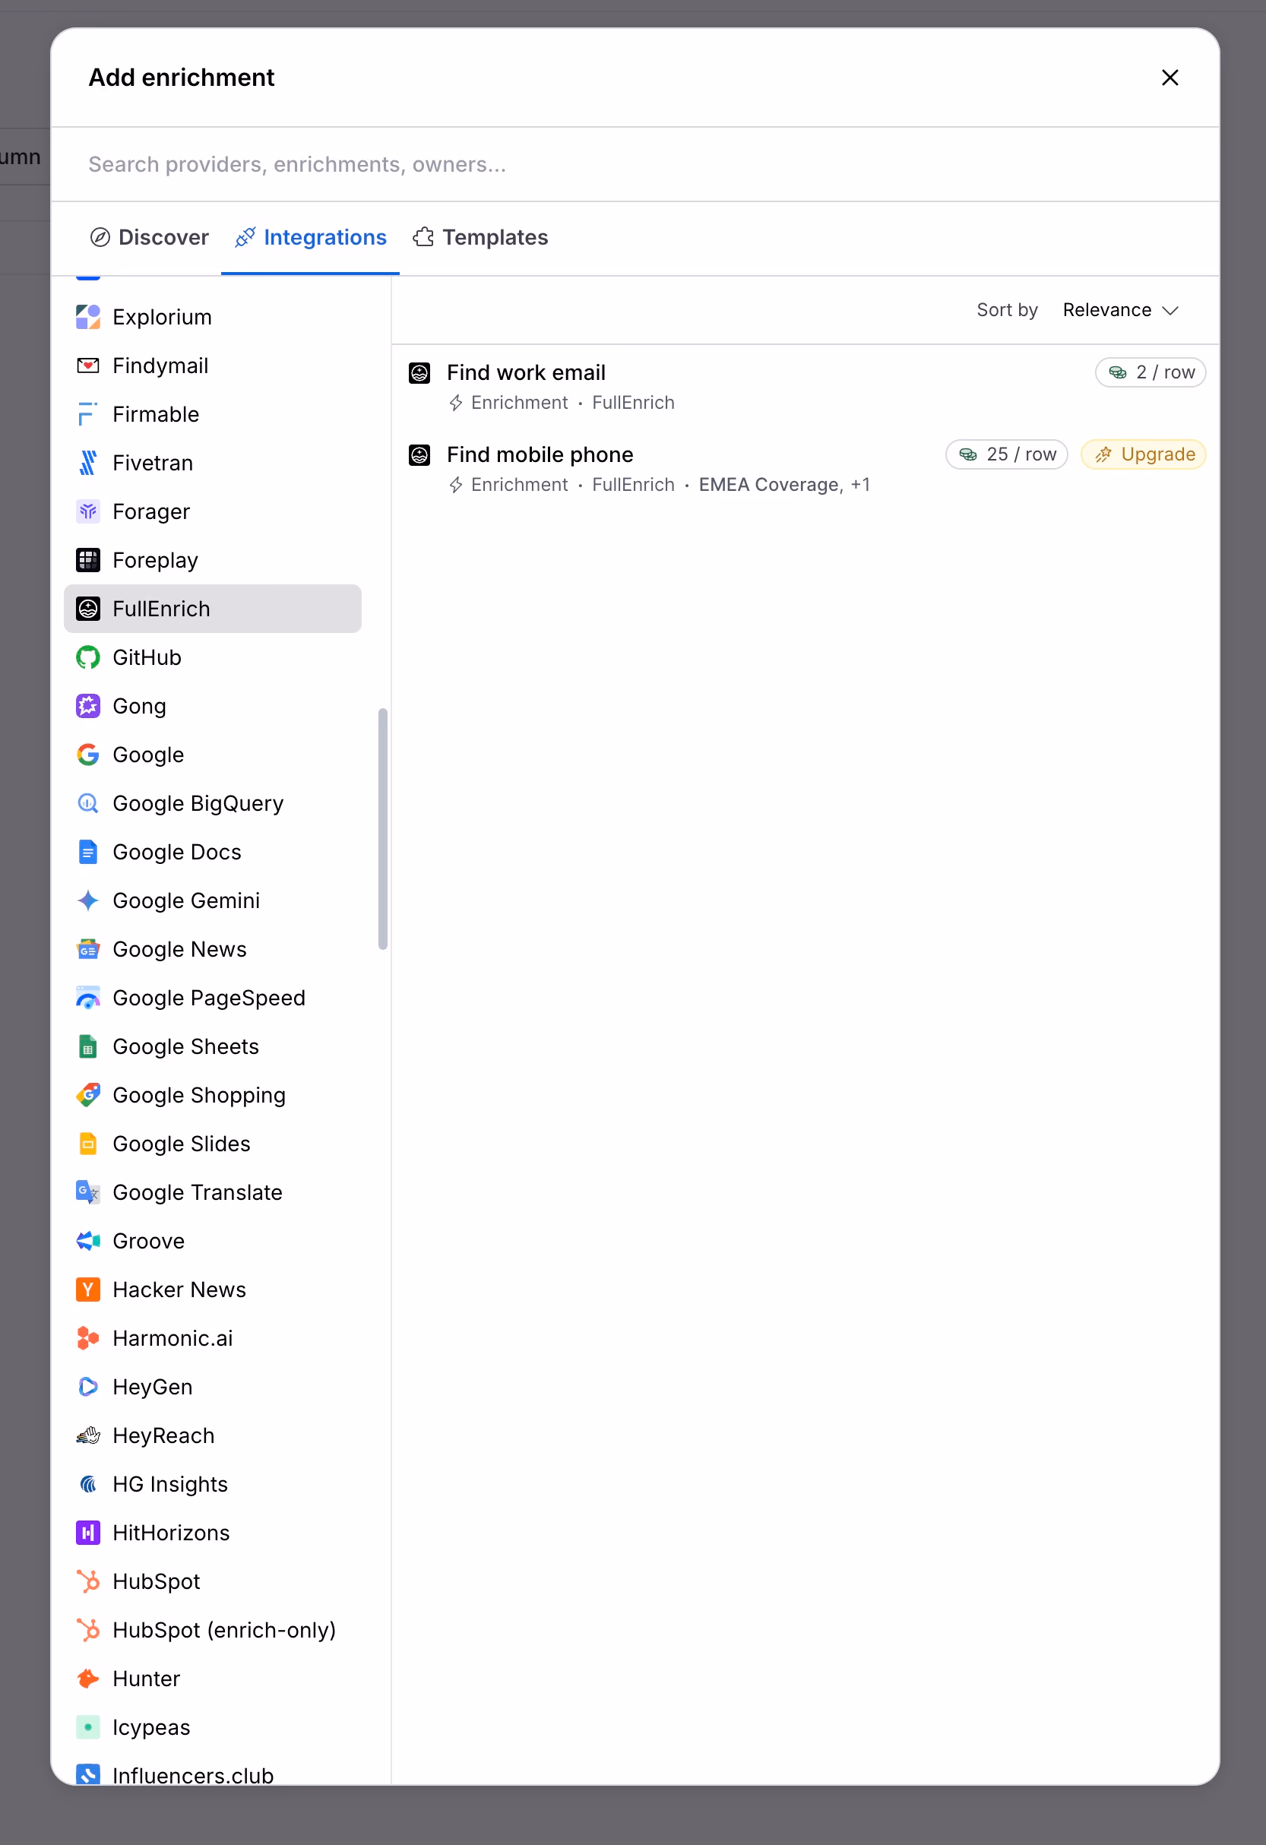This screenshot has height=1845, width=1266.
Task: Choose HitHorizons from the list
Action: [212, 1533]
